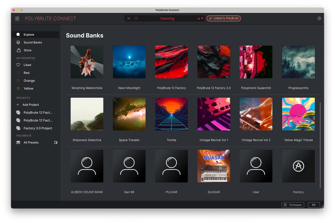Open PolyBrute 12 Factory 2.0 sound bank cover
Screen dimensions: 335x223
214,62
